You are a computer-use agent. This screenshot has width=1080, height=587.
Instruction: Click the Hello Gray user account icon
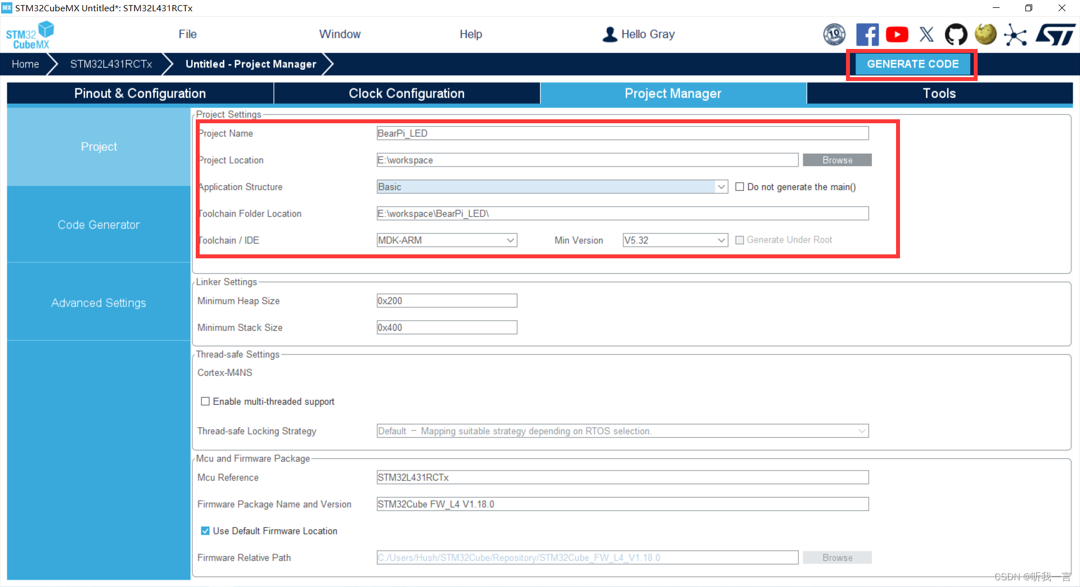pyautogui.click(x=610, y=34)
